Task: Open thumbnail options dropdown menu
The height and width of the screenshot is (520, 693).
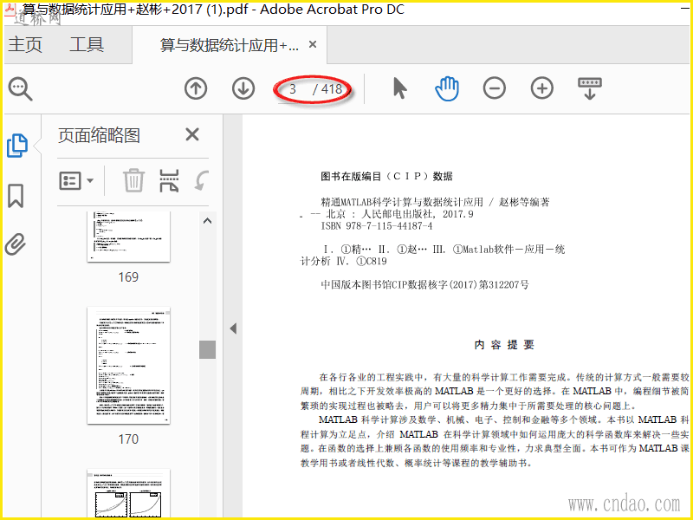Action: point(76,181)
